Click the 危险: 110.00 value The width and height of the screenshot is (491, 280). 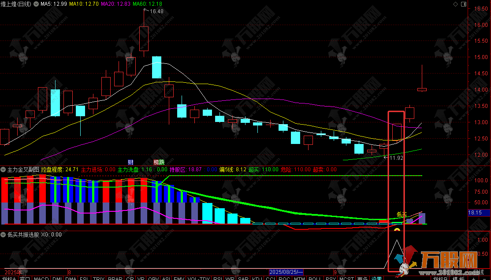[296, 169]
